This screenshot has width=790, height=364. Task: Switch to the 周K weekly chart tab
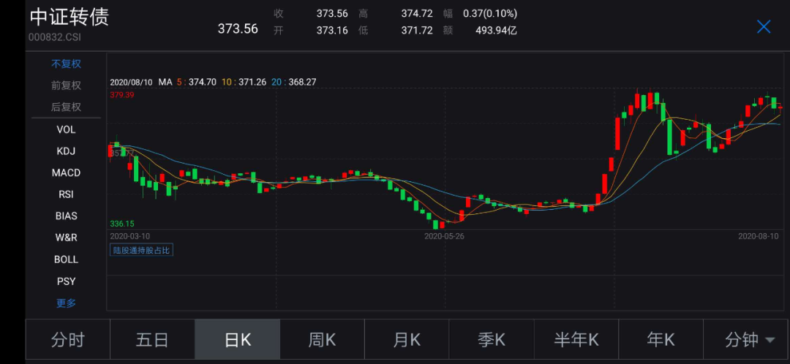tap(322, 340)
